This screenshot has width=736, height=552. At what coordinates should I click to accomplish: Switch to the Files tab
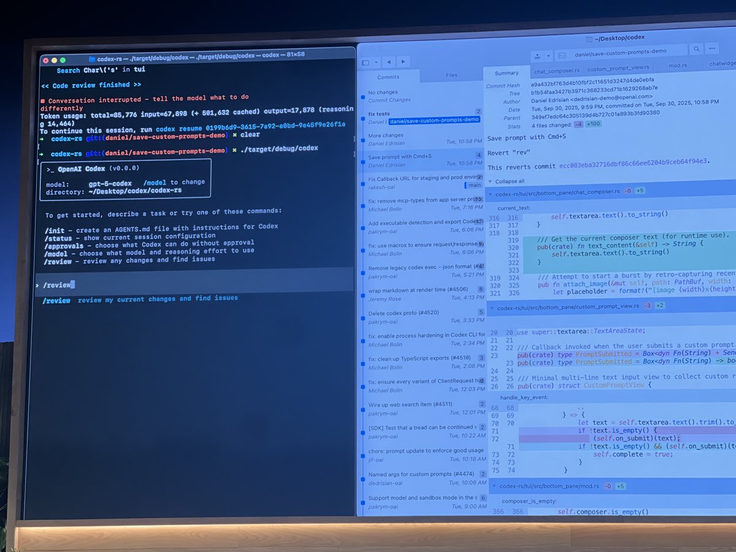(x=451, y=75)
